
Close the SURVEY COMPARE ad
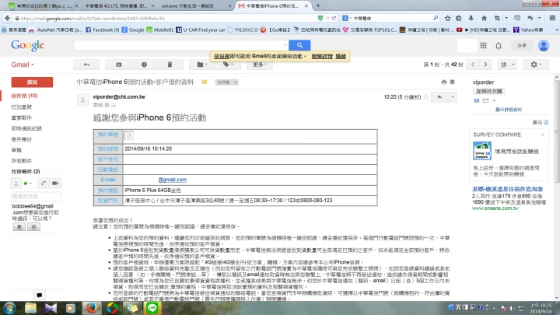[542, 135]
